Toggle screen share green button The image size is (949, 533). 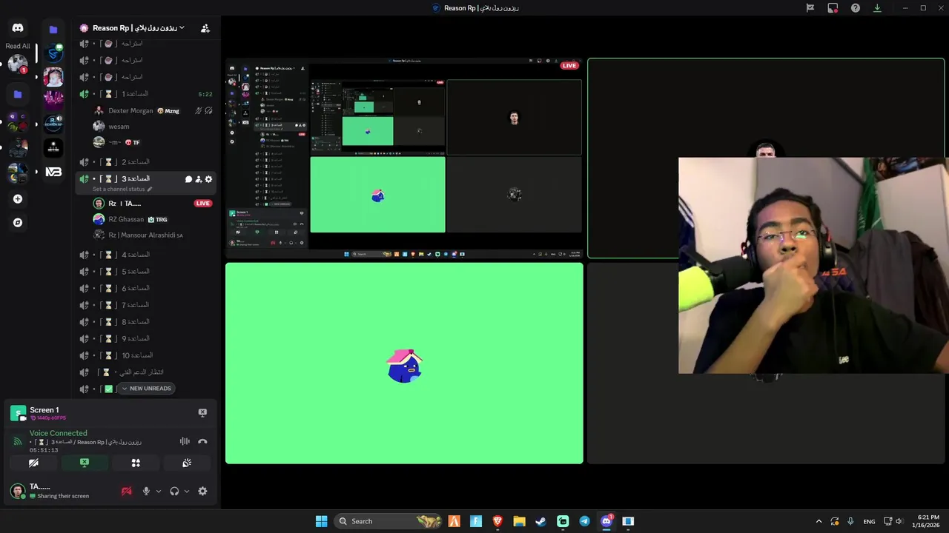coord(85,463)
